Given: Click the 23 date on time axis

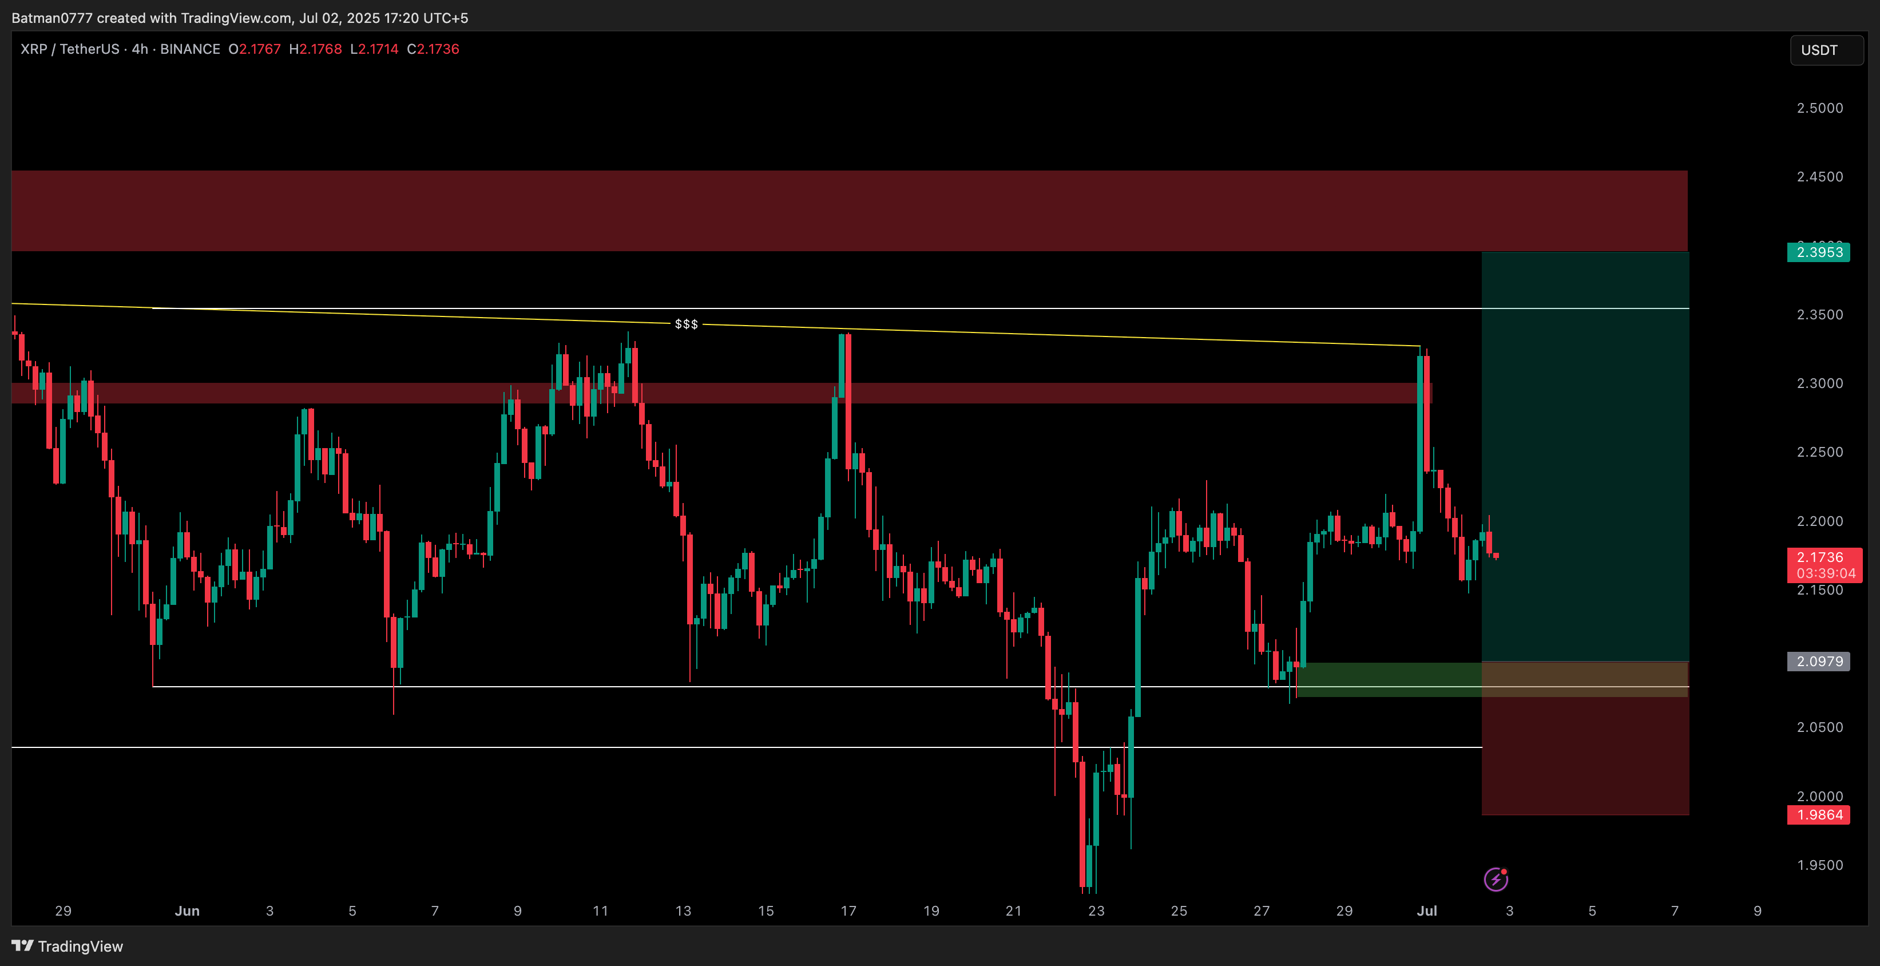Looking at the screenshot, I should click(1096, 910).
